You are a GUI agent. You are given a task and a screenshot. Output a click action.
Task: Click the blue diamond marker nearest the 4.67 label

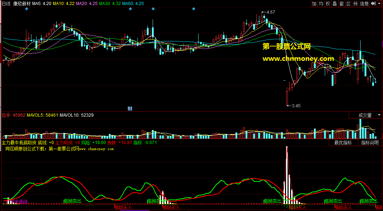point(194,9)
